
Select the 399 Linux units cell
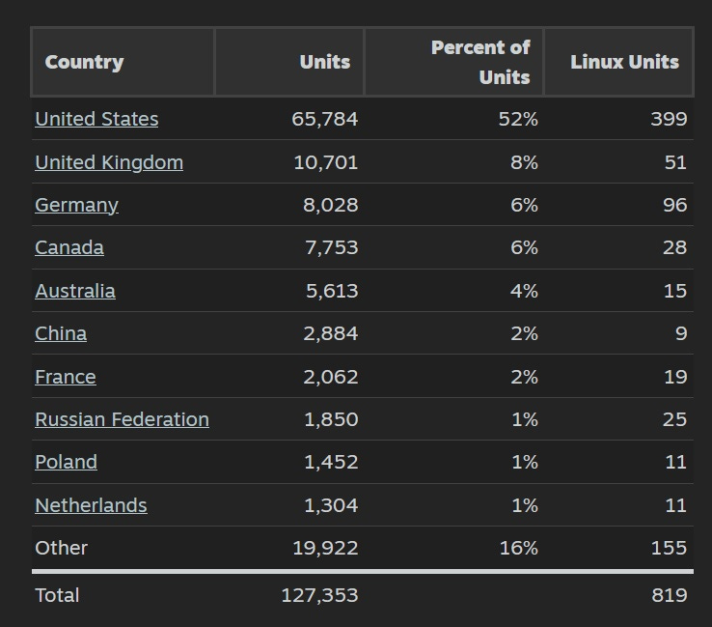tap(669, 119)
